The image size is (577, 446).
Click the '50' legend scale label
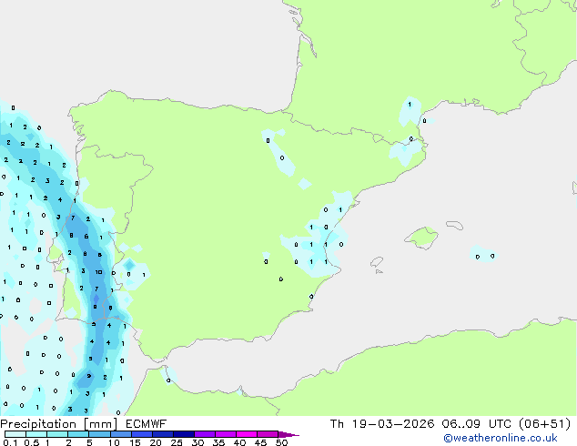(x=281, y=442)
